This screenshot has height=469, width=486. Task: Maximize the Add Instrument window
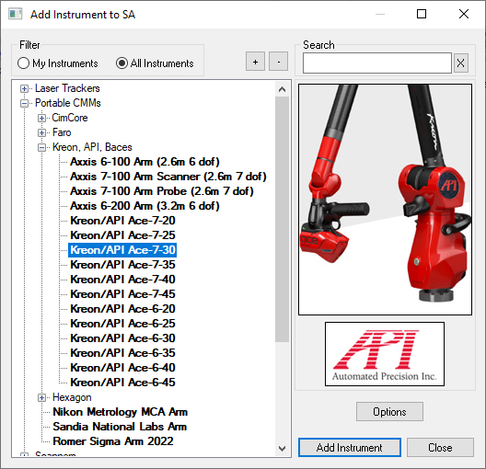pos(422,14)
